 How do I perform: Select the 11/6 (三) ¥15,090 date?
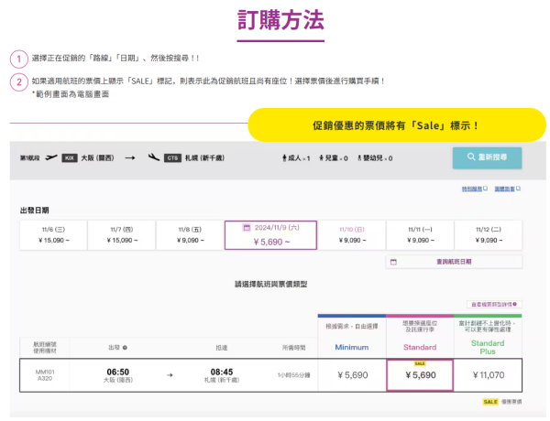point(53,235)
